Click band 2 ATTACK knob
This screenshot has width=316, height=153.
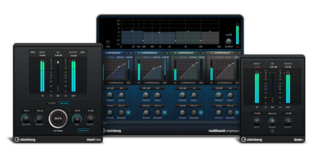pos(146,113)
